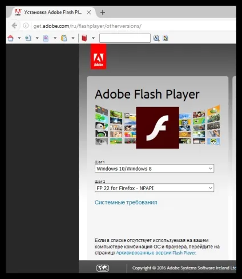Expand arrow beside blue document icon
242x279 pixels.
(x=37, y=38)
